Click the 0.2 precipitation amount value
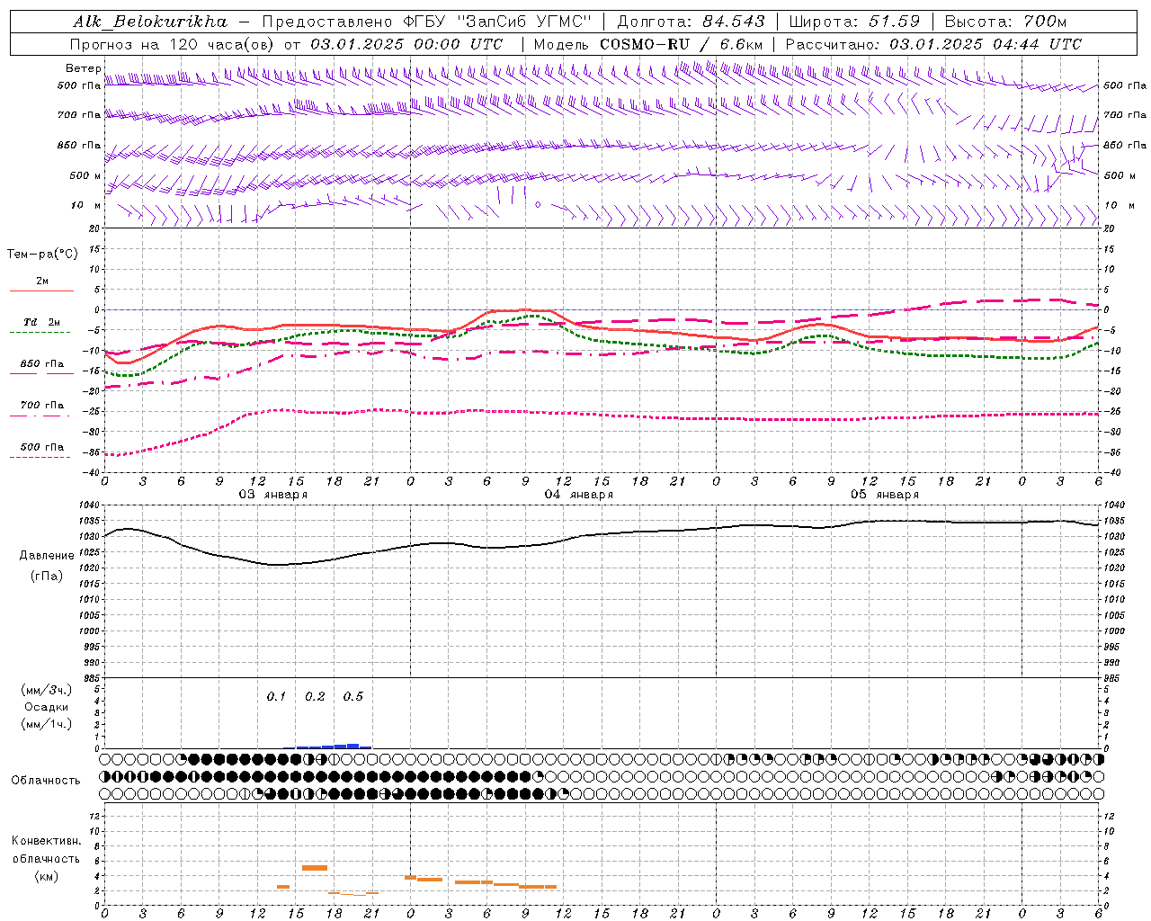Image resolution: width=1151 pixels, height=921 pixels. 315,696
